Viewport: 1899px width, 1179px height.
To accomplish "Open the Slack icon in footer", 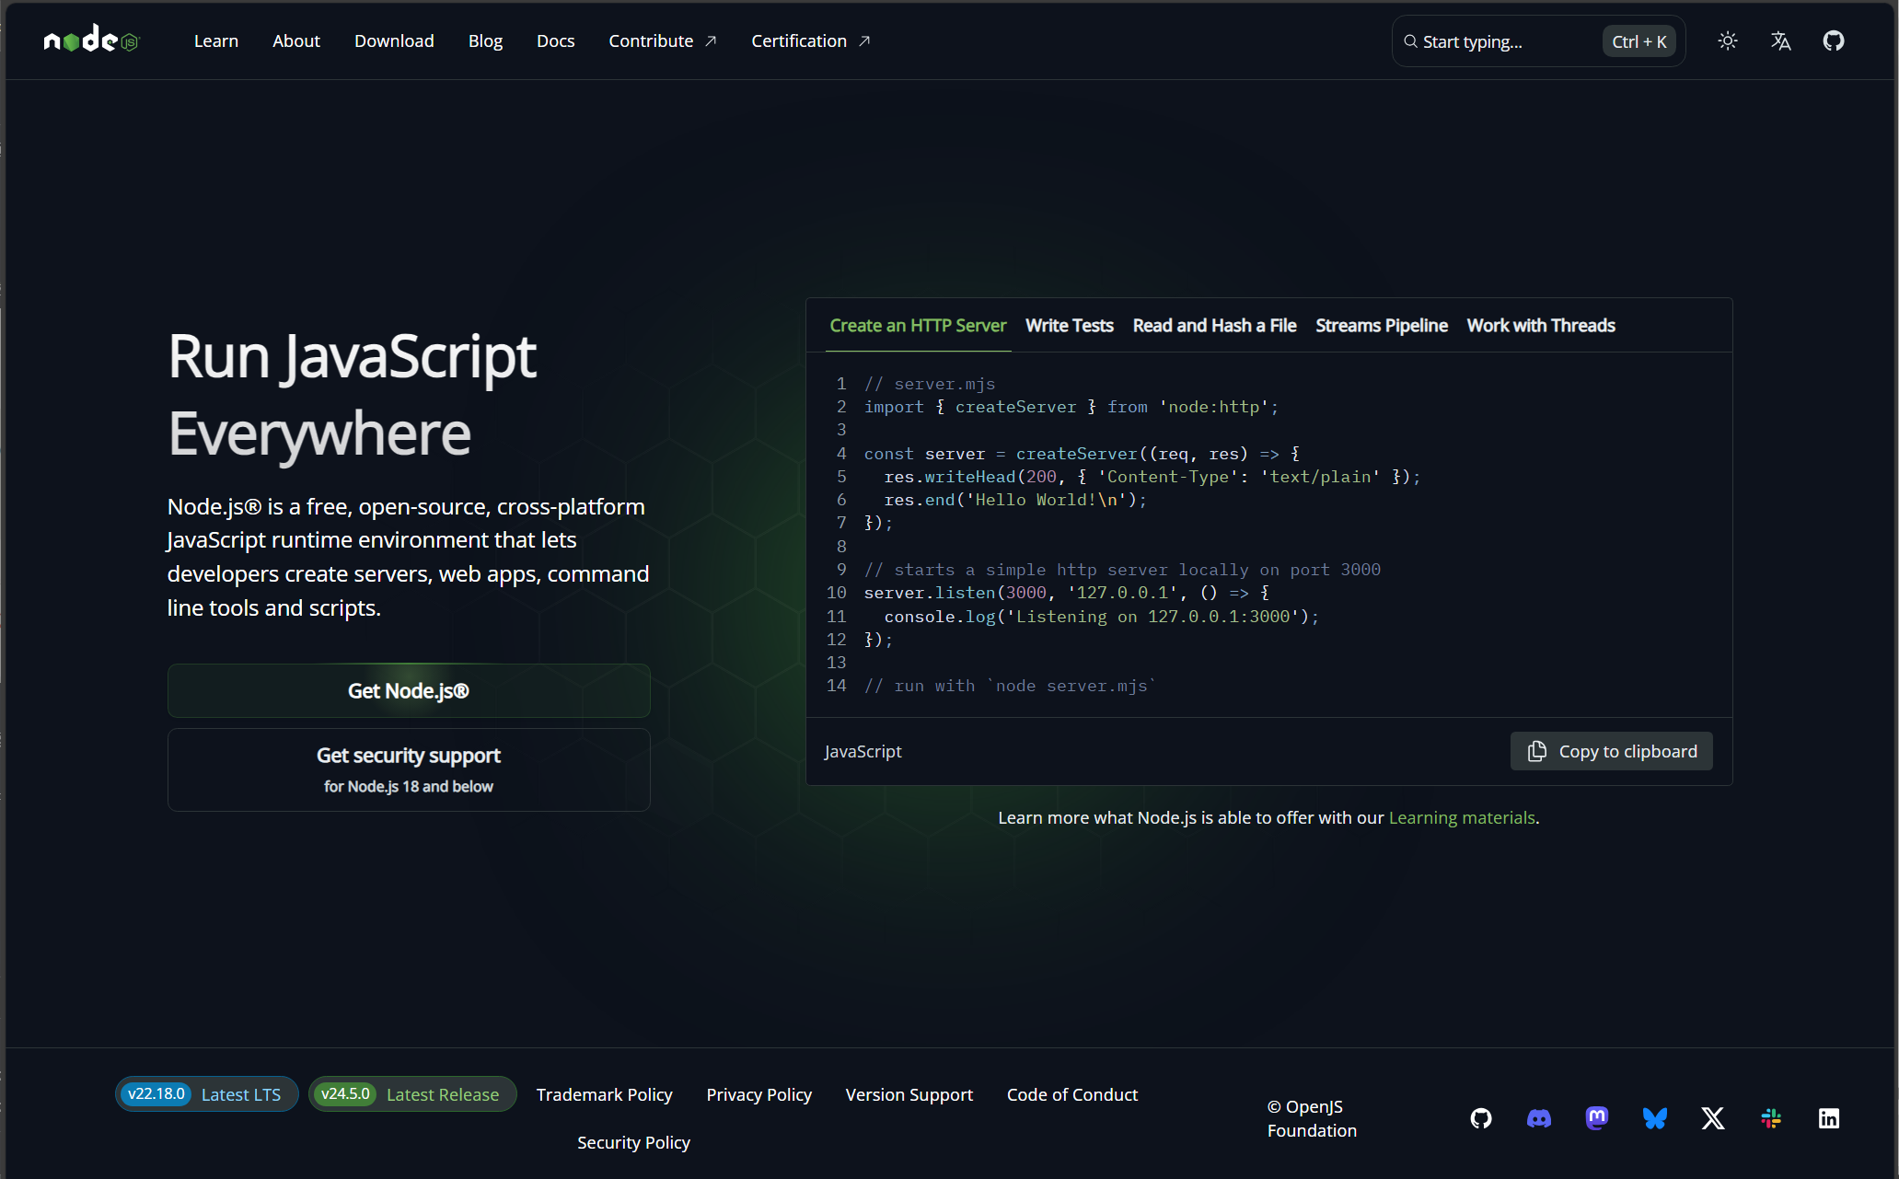I will pyautogui.click(x=1771, y=1118).
